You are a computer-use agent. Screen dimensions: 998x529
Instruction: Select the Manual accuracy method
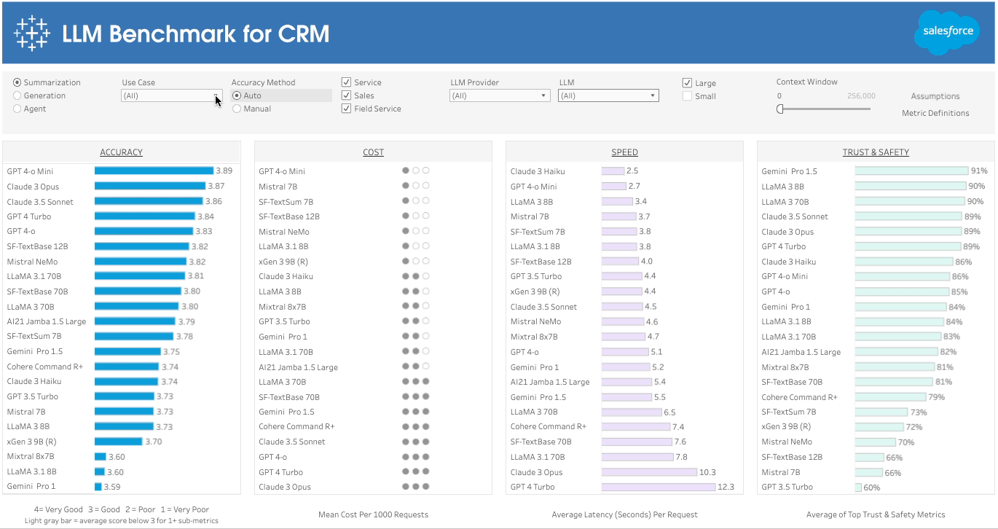pyautogui.click(x=237, y=109)
